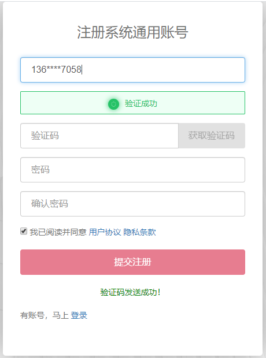Click the 验证码 verification code input
Image resolution: width=266 pixels, height=358 pixels.
[x=99, y=136]
